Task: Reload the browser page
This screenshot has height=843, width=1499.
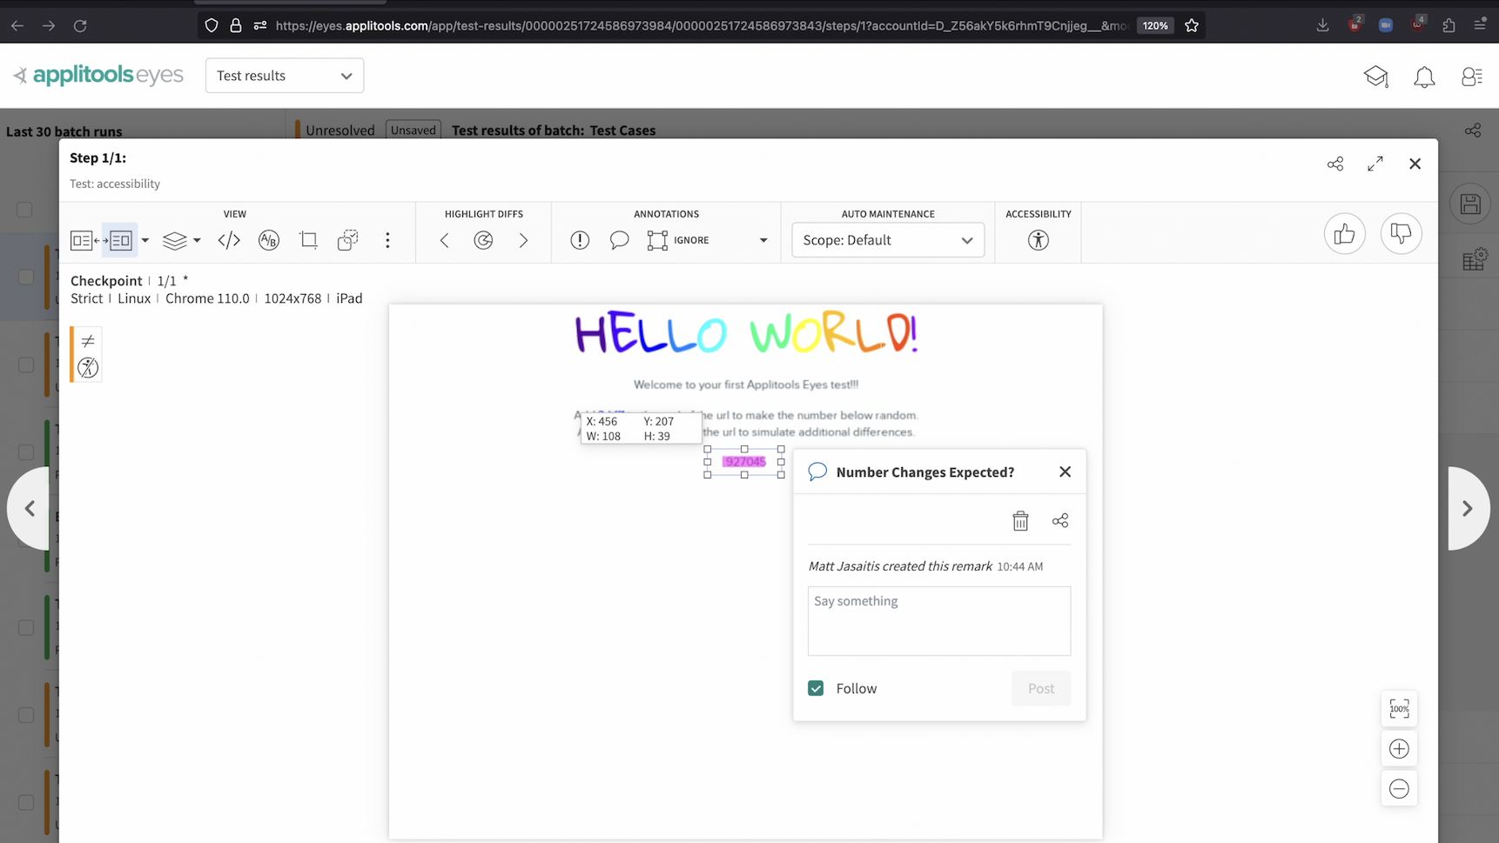Action: 80,25
